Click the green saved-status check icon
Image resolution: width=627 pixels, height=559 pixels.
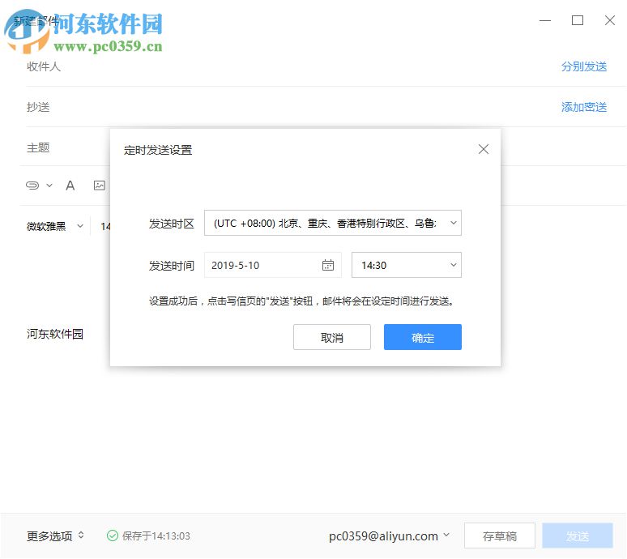click(x=113, y=536)
